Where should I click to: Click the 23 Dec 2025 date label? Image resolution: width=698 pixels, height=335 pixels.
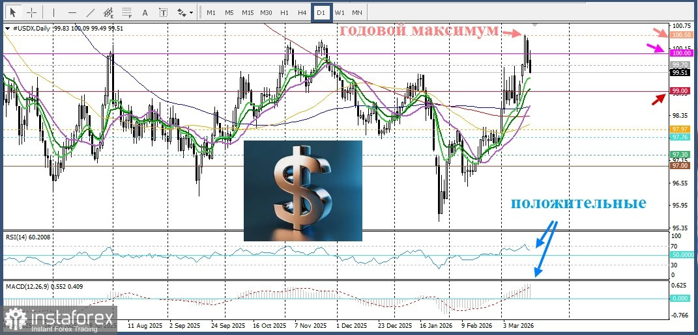394,325
